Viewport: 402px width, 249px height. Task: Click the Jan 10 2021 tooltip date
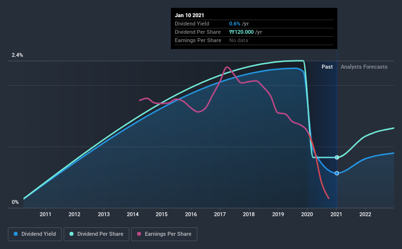point(189,15)
